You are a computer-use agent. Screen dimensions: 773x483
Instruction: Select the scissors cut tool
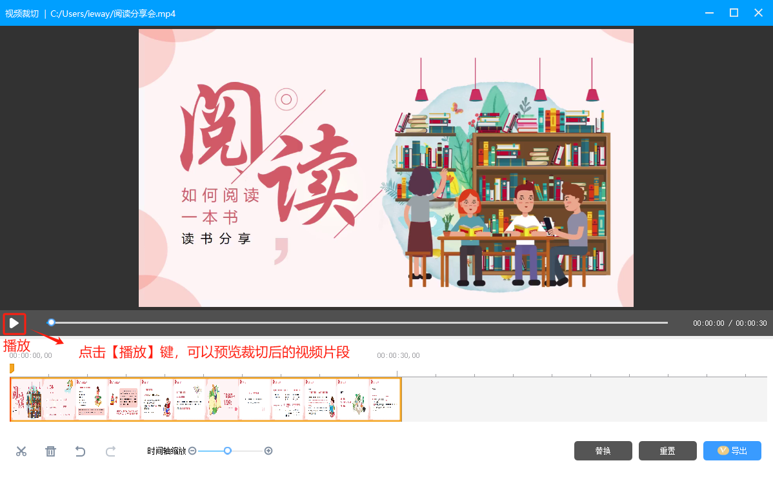tap(21, 451)
